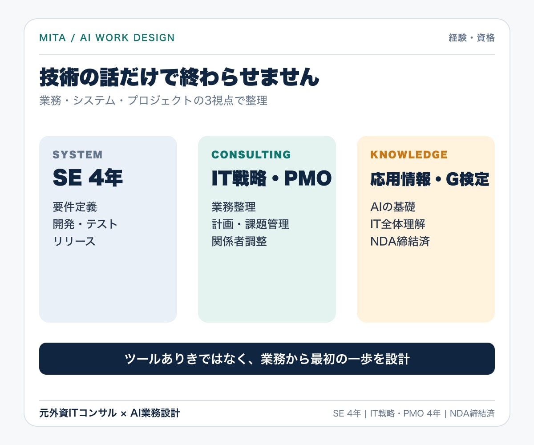Click 計画・課題管理 in the CONSULTING card

coord(250,224)
